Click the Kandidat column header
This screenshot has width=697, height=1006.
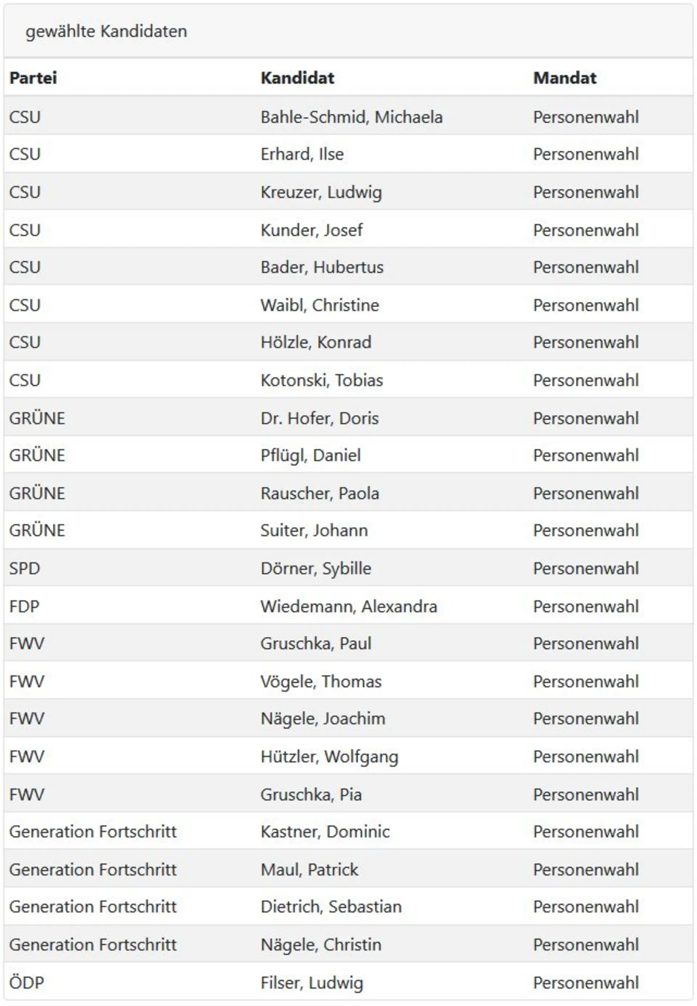click(297, 78)
